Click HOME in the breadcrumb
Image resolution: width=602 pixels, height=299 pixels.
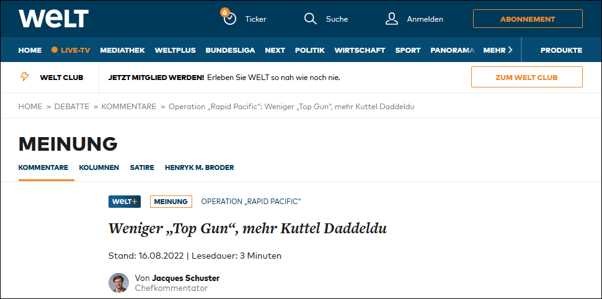click(30, 107)
